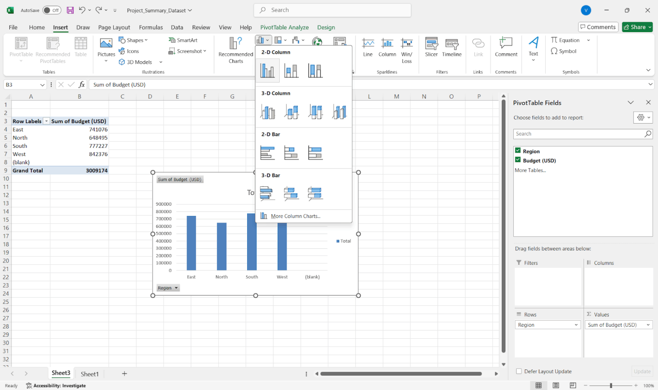Uncheck the Region field
This screenshot has height=390, width=658.
point(517,151)
